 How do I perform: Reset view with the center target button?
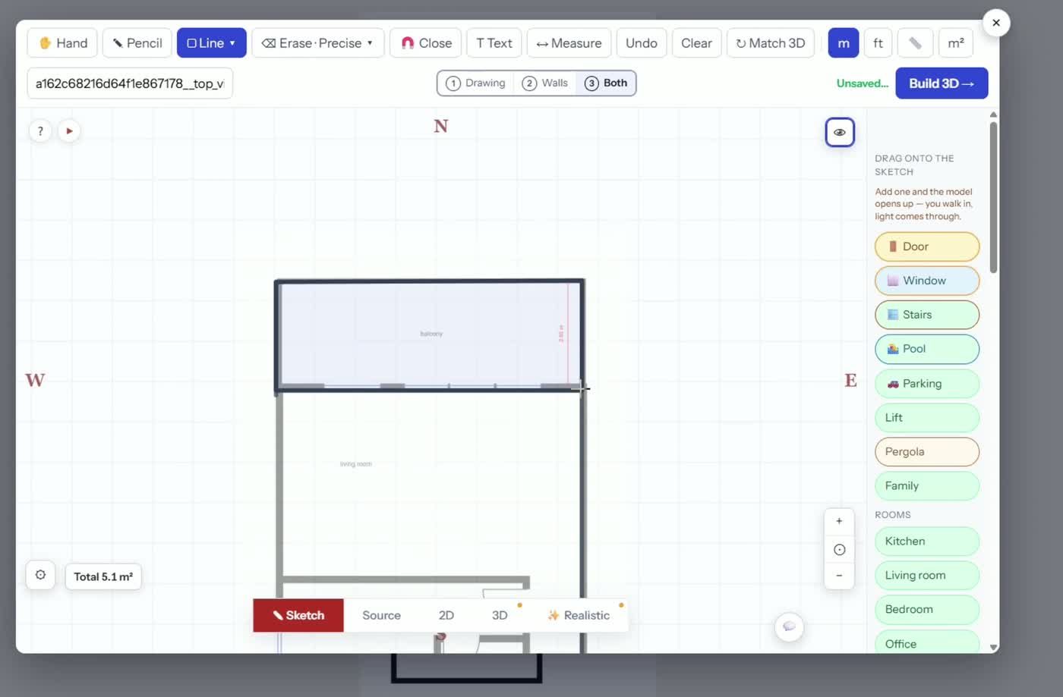pyautogui.click(x=839, y=550)
